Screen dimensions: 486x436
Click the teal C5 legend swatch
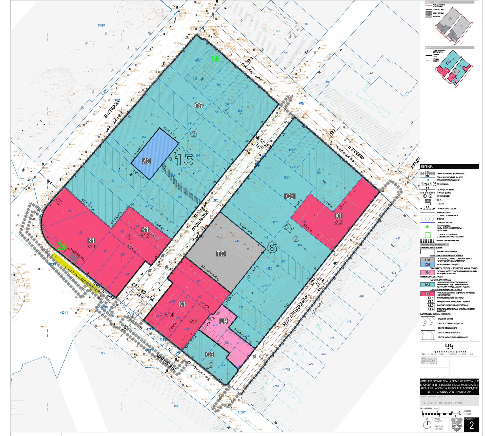coord(427,285)
